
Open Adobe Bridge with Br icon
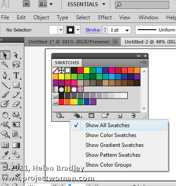27,4
